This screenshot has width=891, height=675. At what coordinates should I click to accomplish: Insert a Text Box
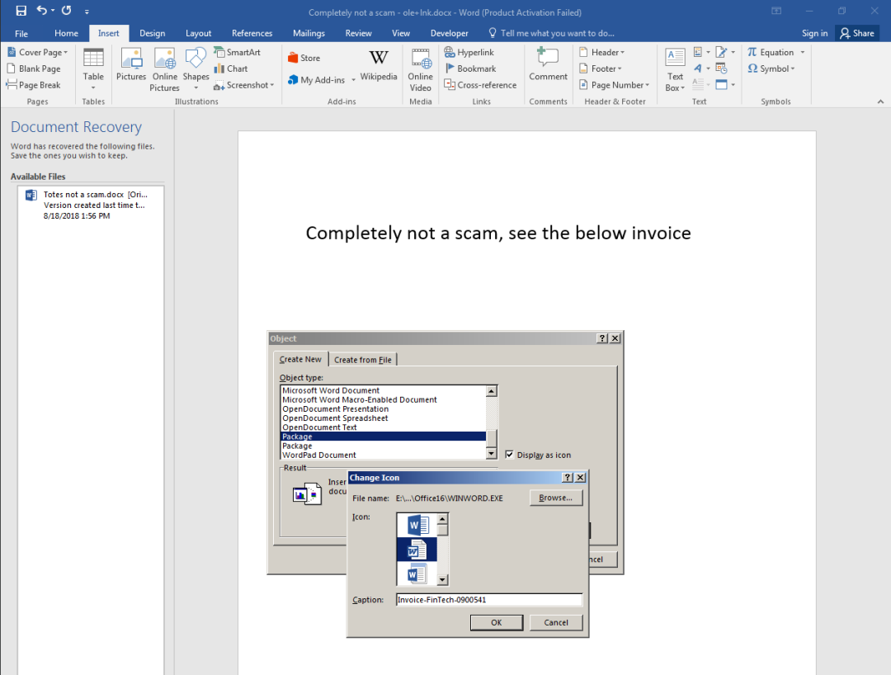tap(675, 70)
